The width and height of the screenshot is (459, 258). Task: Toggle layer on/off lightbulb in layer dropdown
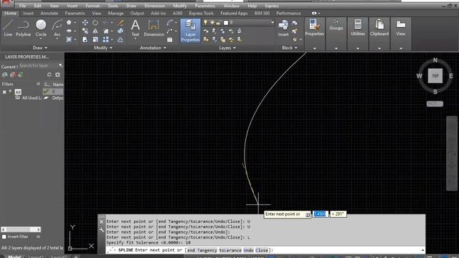coord(206,22)
